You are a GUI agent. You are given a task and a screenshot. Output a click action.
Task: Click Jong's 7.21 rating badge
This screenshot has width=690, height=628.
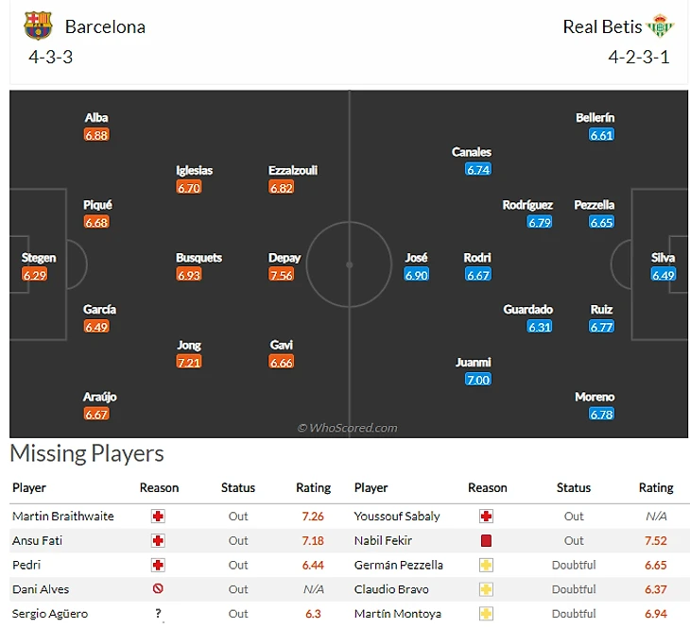tap(189, 363)
